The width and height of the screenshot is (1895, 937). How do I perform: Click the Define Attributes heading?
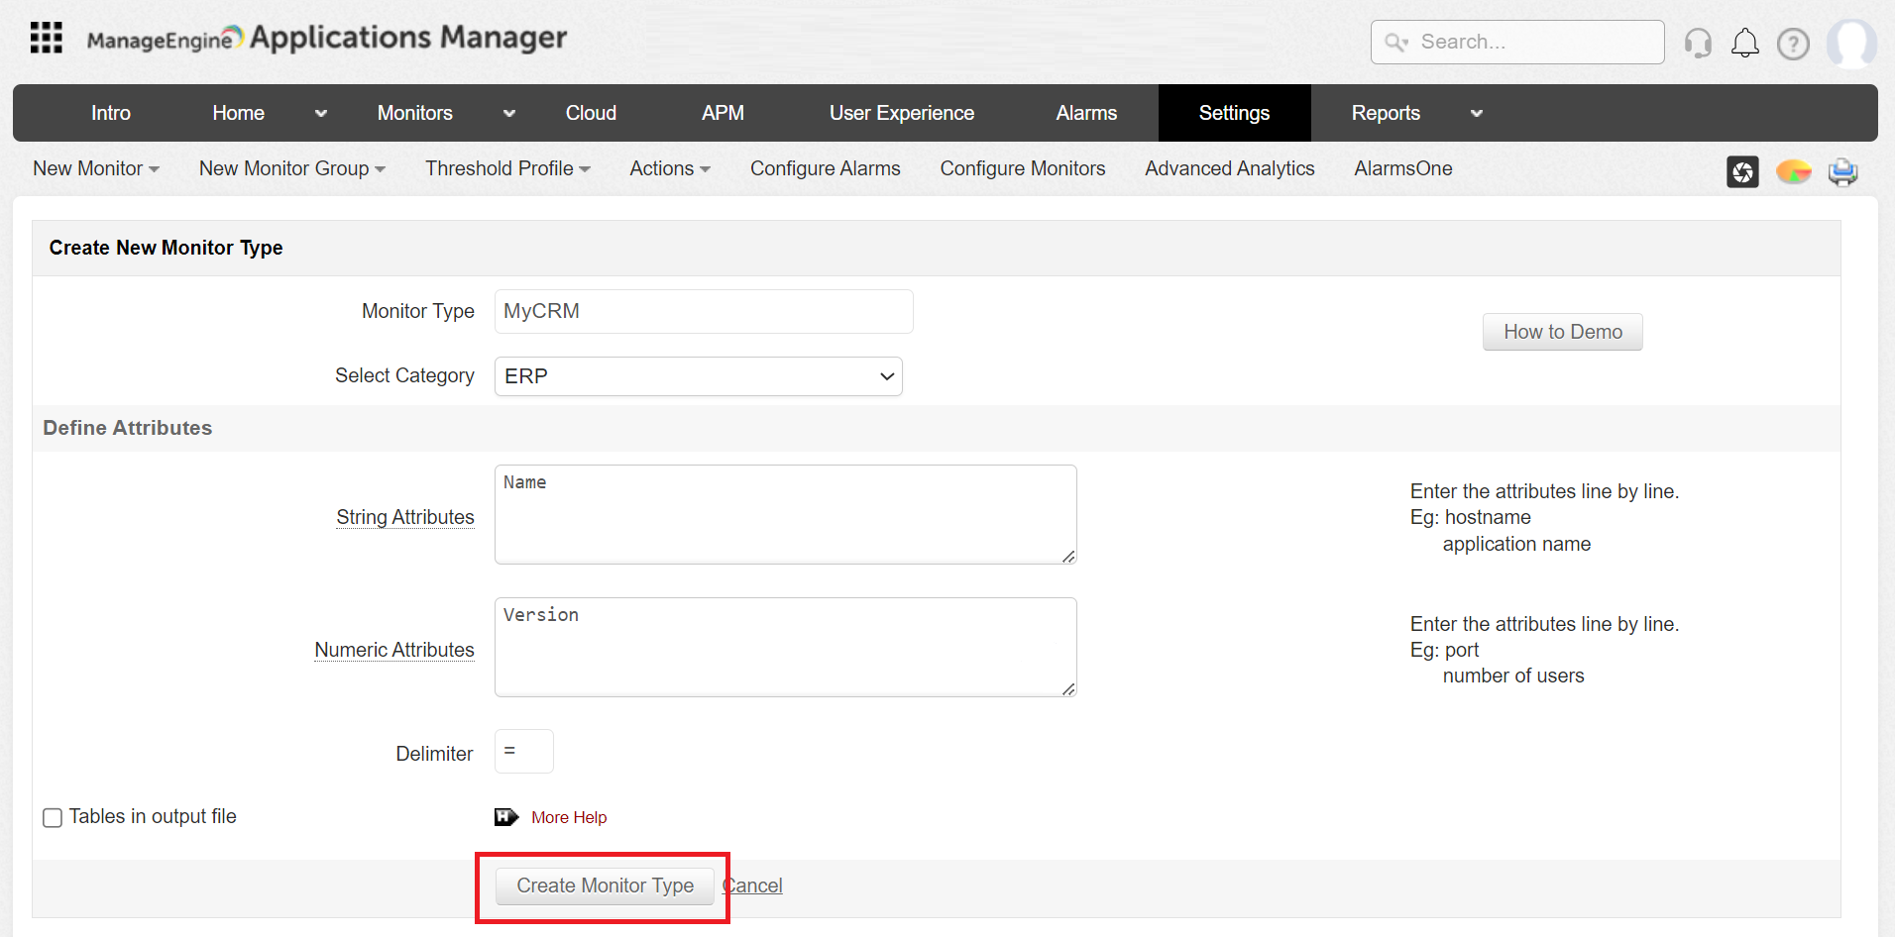(x=128, y=428)
